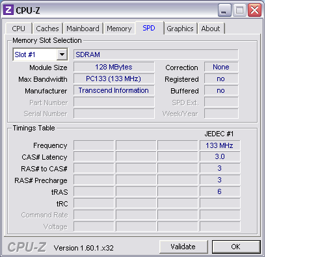The width and height of the screenshot is (333, 257).
Task: Click the empty Part Number field
Action: tap(114, 102)
